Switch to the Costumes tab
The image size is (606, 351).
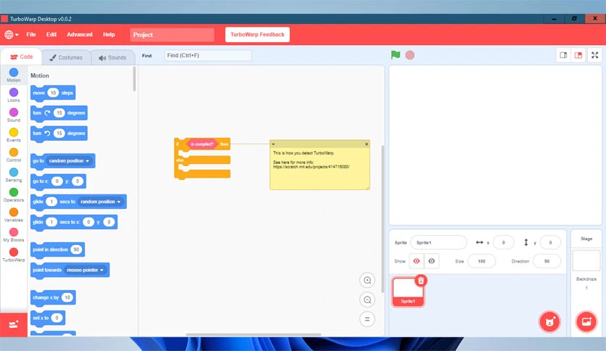66,57
